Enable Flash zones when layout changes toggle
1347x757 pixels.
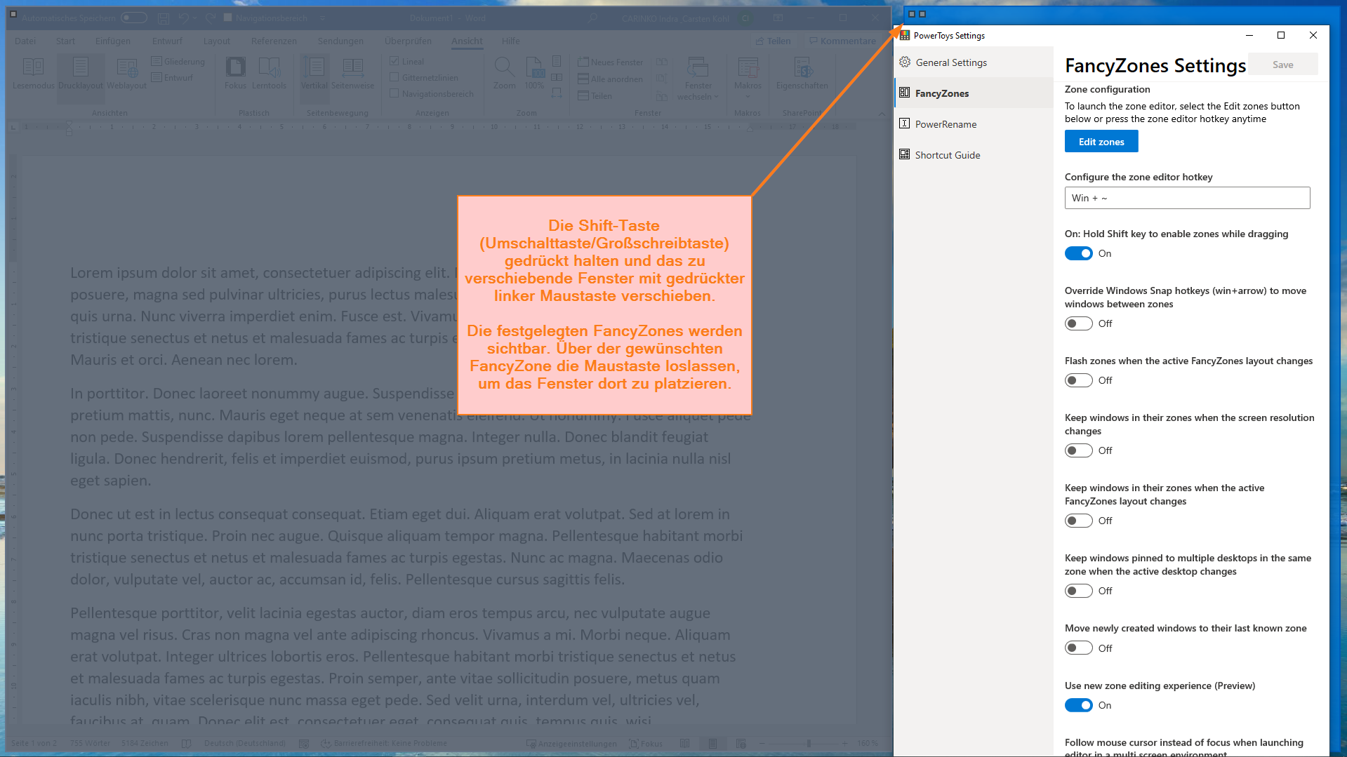pos(1078,380)
